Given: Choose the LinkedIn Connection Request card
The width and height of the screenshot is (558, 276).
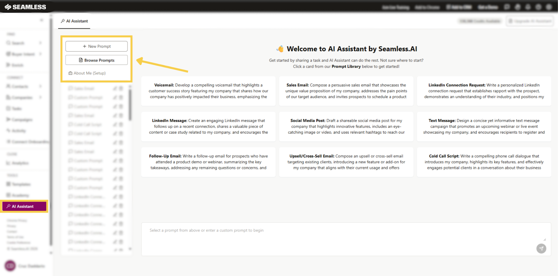Looking at the screenshot, I should (x=484, y=91).
